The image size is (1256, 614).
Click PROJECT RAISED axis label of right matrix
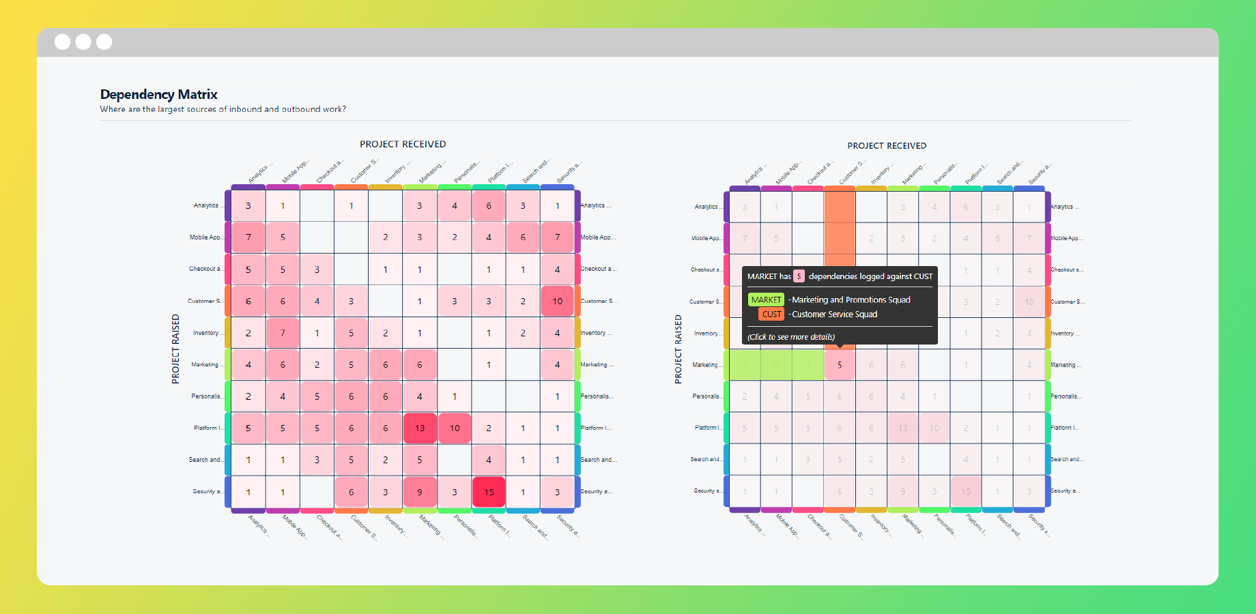678,349
